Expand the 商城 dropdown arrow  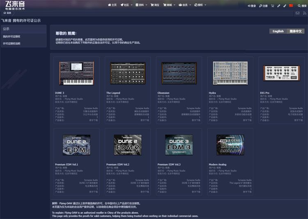point(175,5)
